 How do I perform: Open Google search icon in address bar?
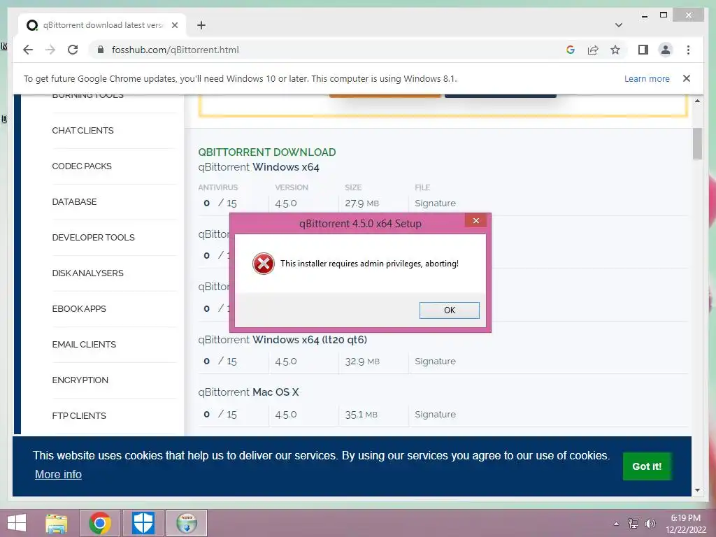point(571,50)
